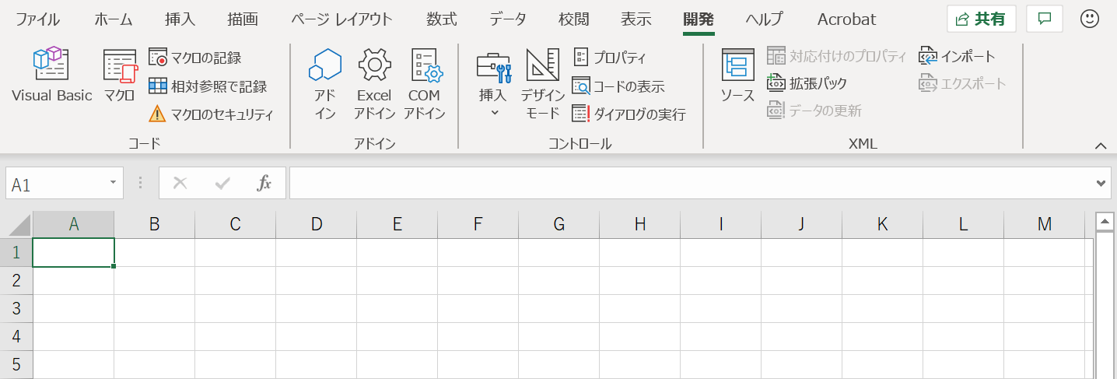This screenshot has height=379, width=1117.
Task: Switch to the 数式 (Formulas) tab
Action: coord(442,19)
